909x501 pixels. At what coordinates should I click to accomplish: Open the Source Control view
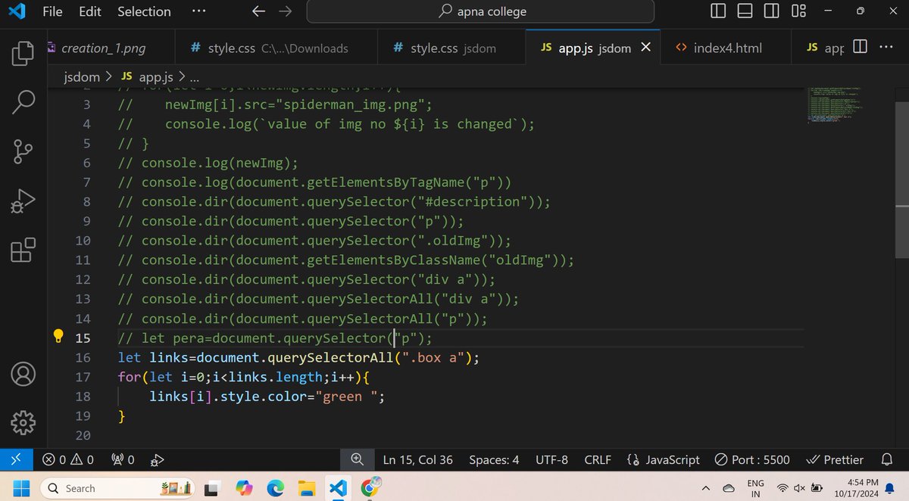pos(22,151)
